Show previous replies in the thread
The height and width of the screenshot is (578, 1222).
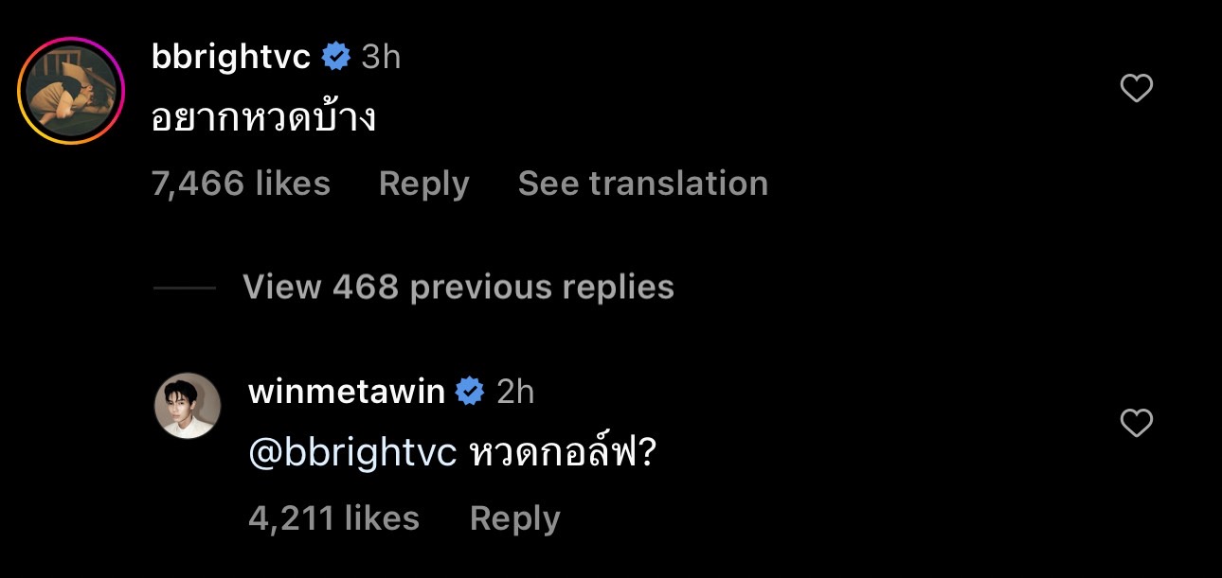[458, 287]
